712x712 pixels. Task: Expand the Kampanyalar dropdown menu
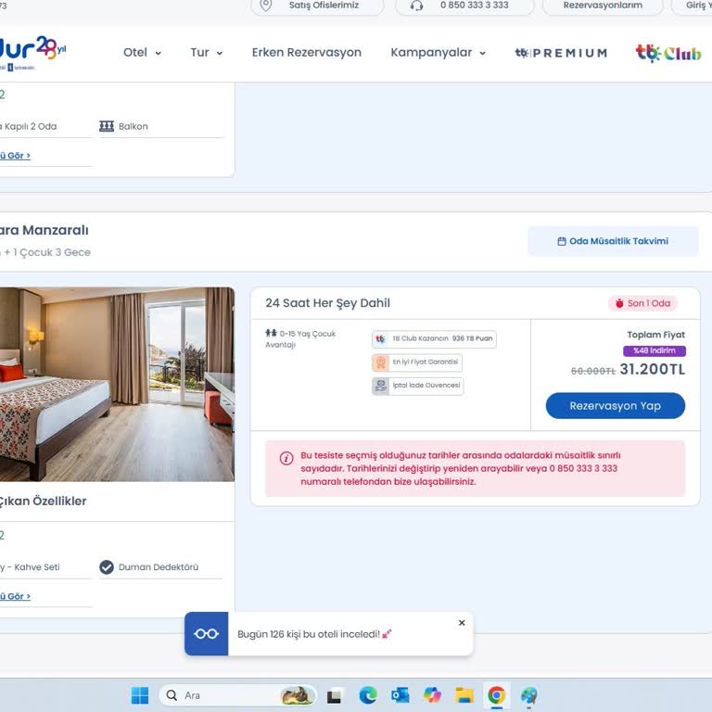click(438, 53)
